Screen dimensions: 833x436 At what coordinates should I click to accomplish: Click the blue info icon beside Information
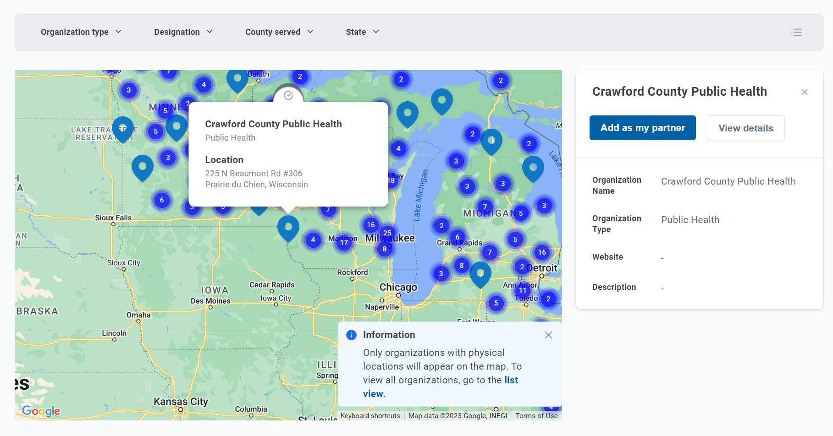[351, 335]
